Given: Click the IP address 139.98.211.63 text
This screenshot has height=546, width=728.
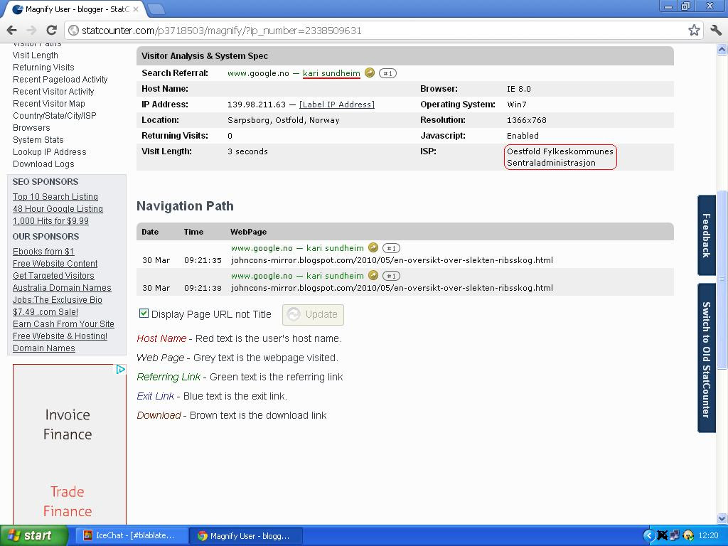Looking at the screenshot, I should [x=256, y=105].
